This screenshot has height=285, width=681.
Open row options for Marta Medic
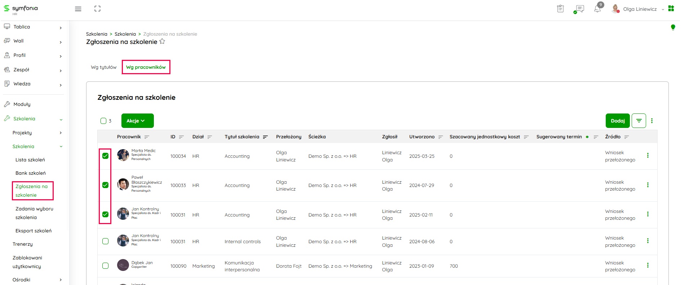[x=648, y=156]
